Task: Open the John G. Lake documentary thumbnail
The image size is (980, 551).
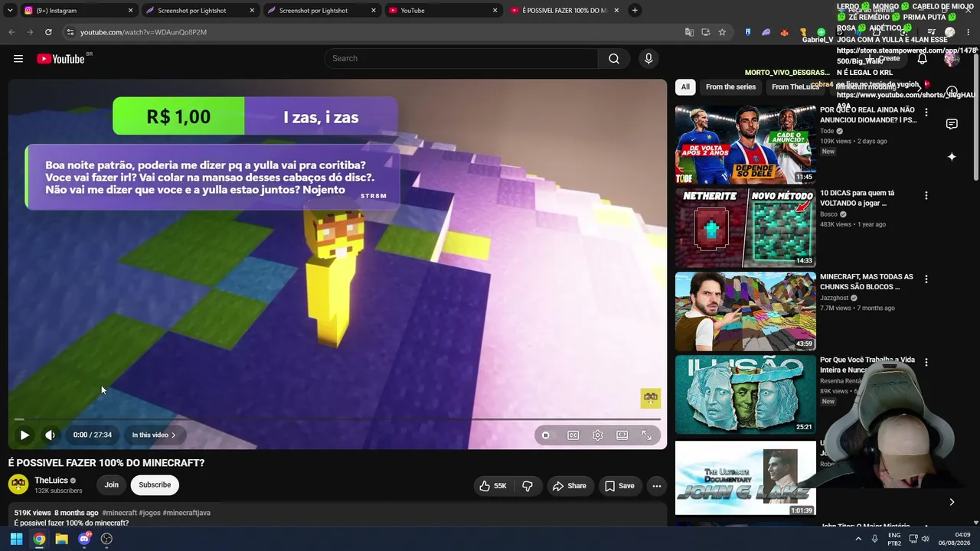Action: pyautogui.click(x=745, y=478)
